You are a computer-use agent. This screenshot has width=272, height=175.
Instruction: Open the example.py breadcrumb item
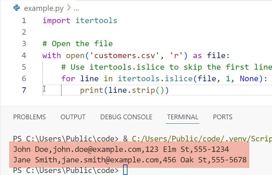(43, 8)
